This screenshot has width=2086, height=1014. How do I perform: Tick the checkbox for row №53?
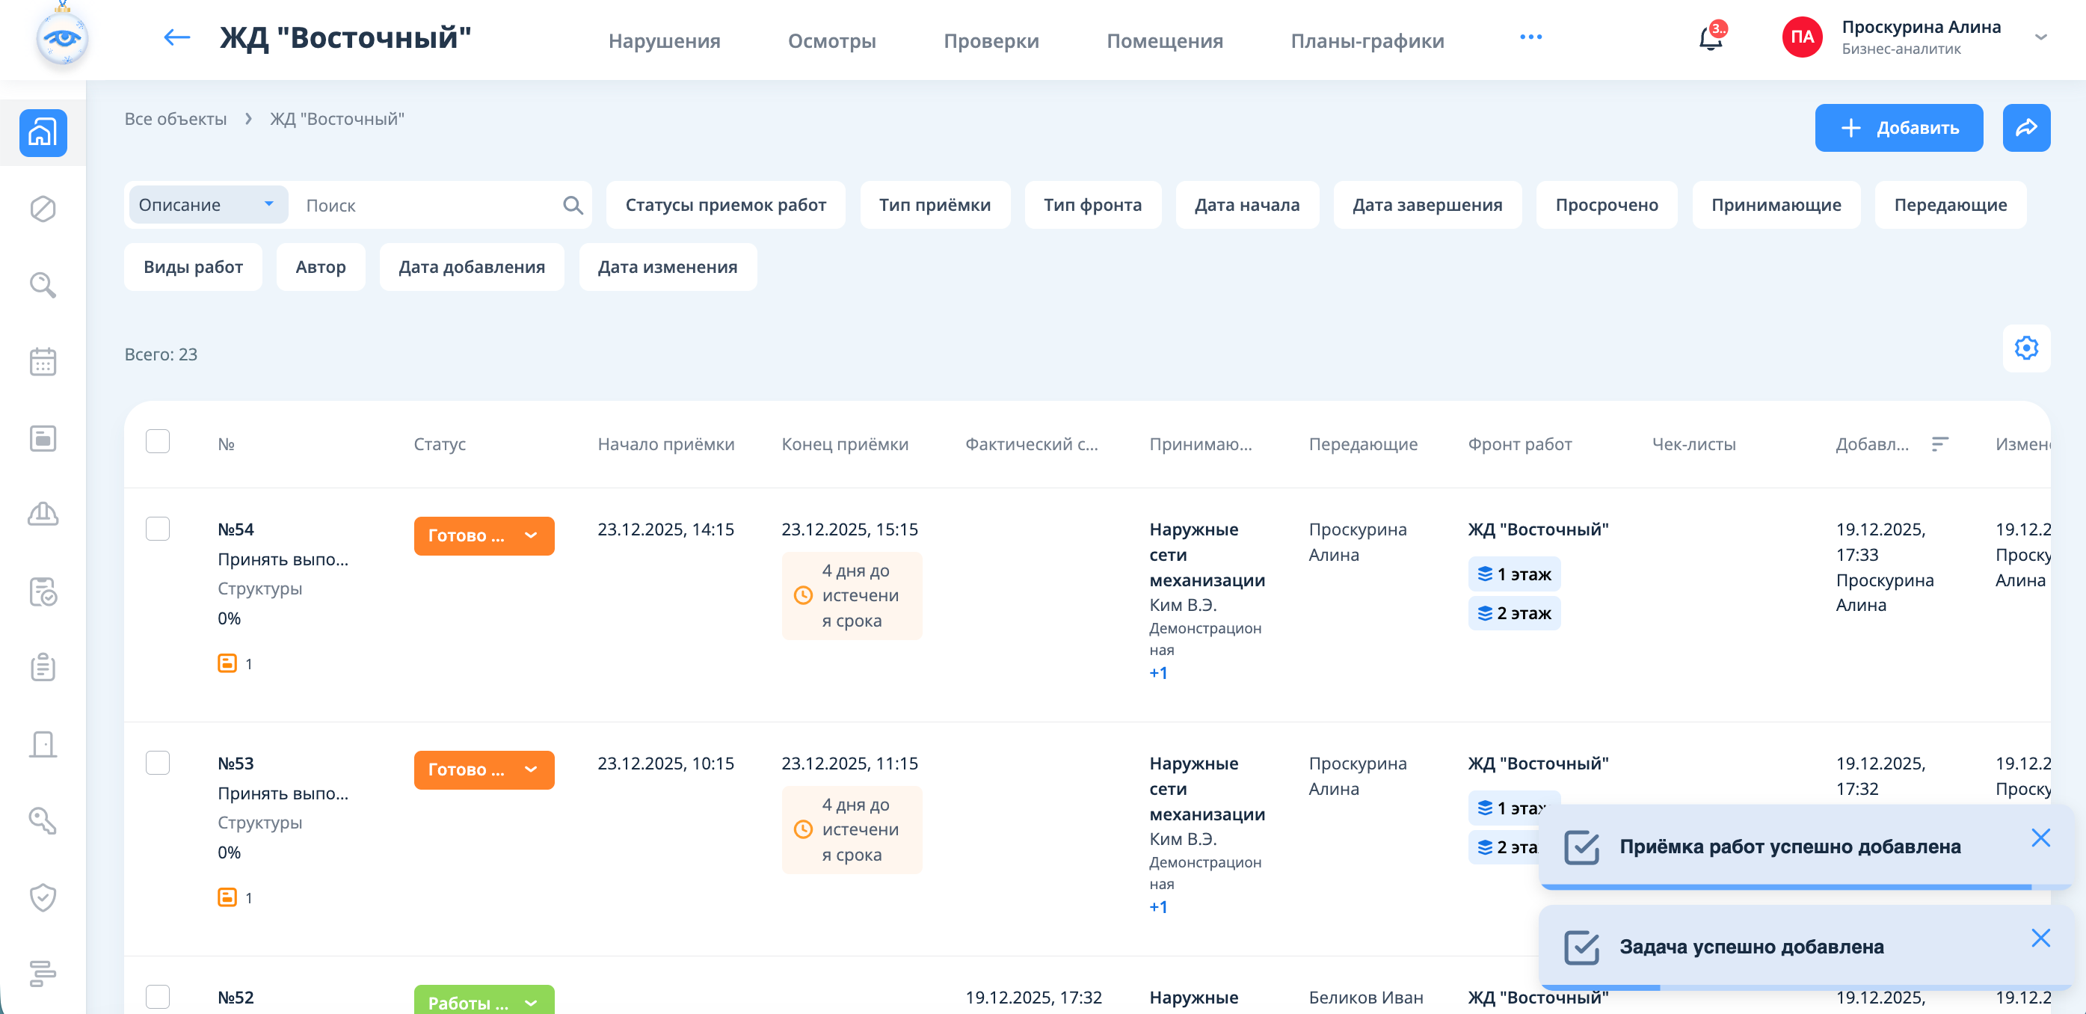coord(158,763)
